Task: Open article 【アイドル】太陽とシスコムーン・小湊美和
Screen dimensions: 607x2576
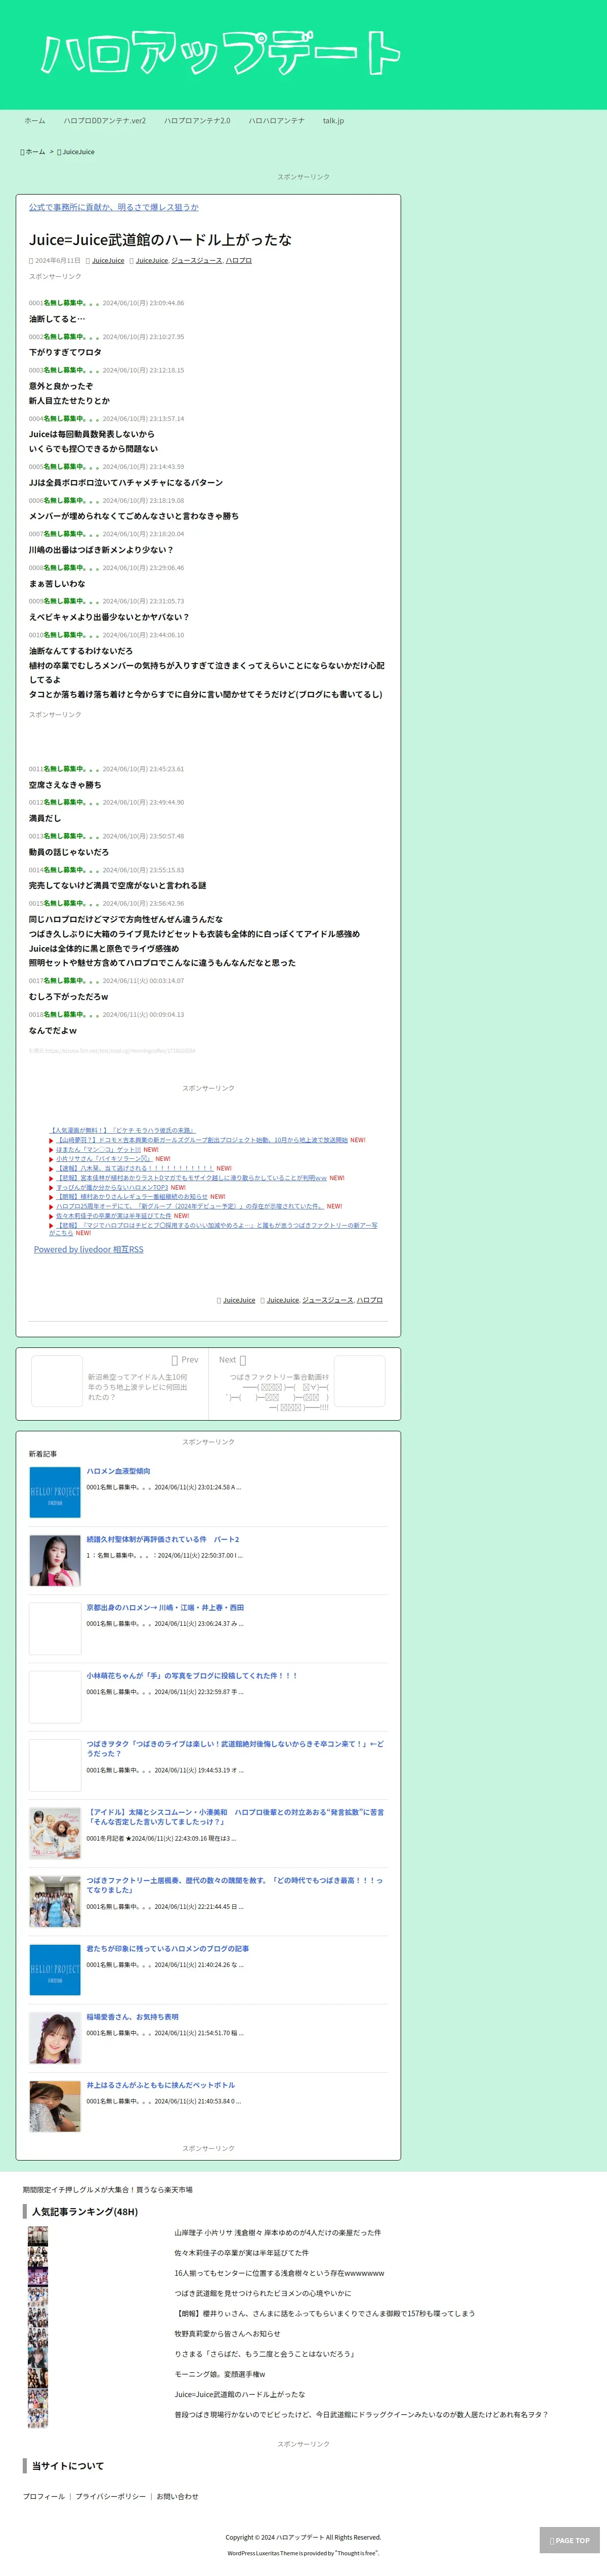Action: point(235,1817)
